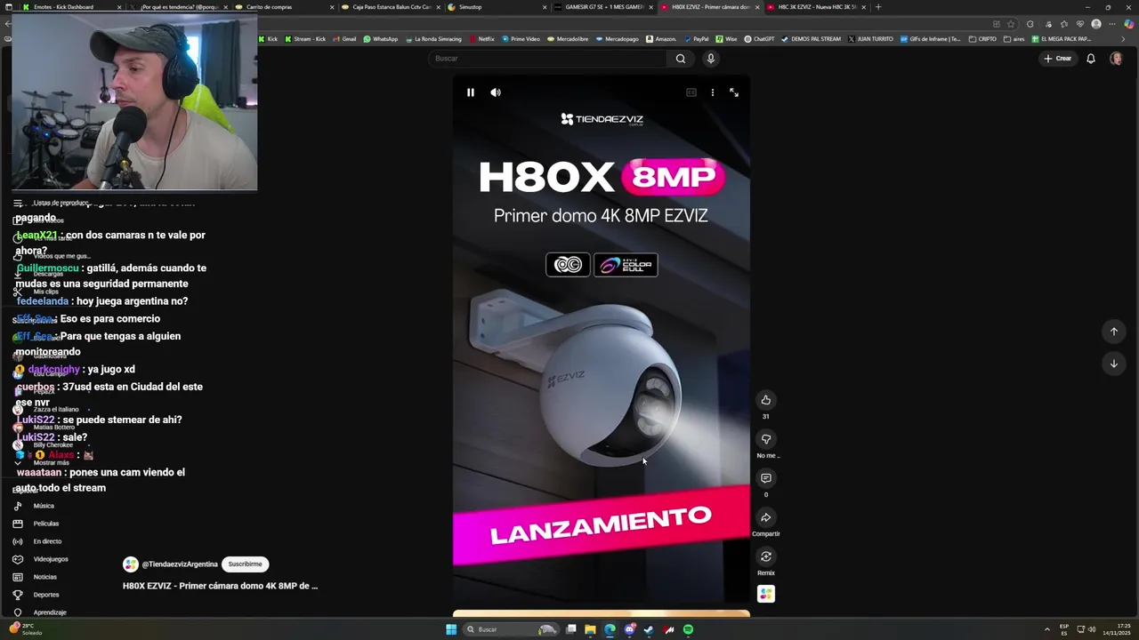
Task: Click the weather widget 29°C Soleado
Action: [27, 629]
